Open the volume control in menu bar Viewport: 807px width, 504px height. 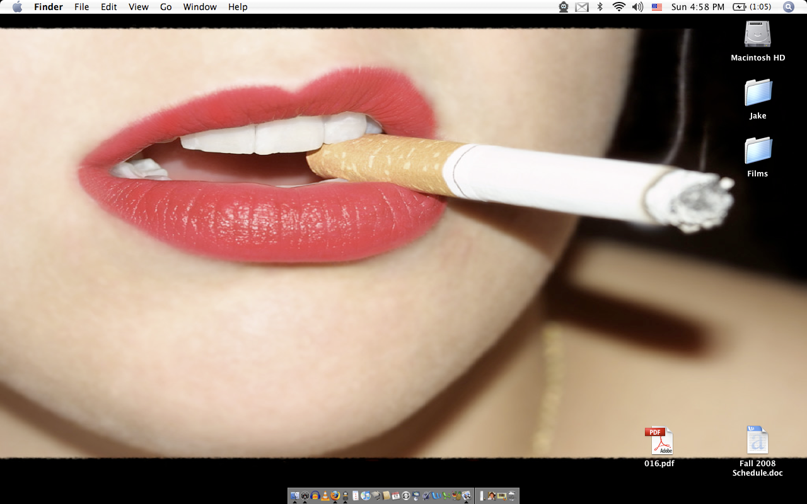(637, 7)
